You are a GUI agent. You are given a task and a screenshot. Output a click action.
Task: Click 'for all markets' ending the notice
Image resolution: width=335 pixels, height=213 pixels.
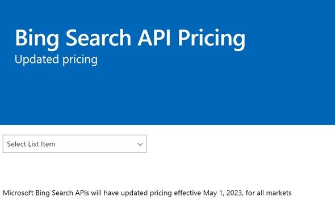269,193
